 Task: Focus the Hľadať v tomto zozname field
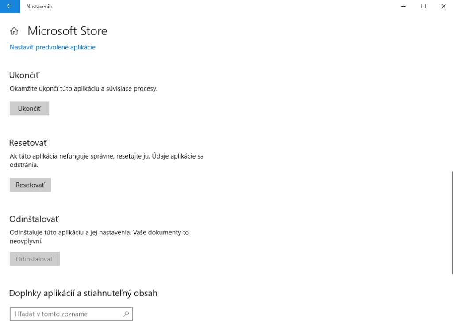(x=66, y=314)
